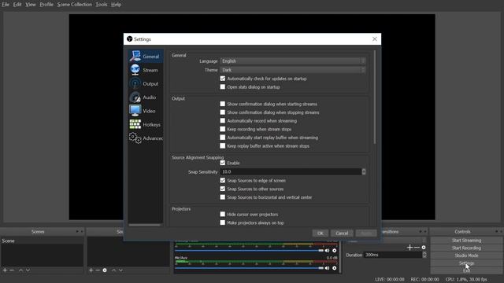Click the volume slider above Mic/Aux
The image size is (504, 283).
[x=249, y=250]
